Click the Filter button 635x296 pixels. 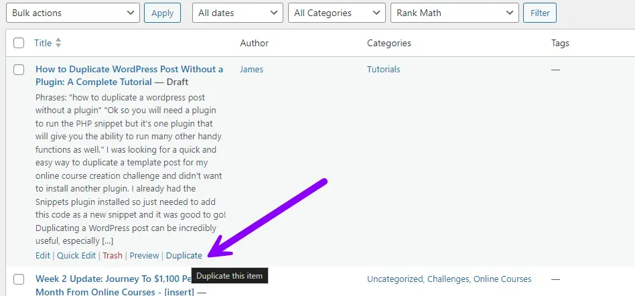pos(540,13)
